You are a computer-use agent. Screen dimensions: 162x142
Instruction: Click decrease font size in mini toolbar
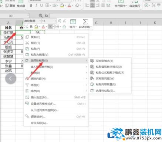(x=64, y=21)
